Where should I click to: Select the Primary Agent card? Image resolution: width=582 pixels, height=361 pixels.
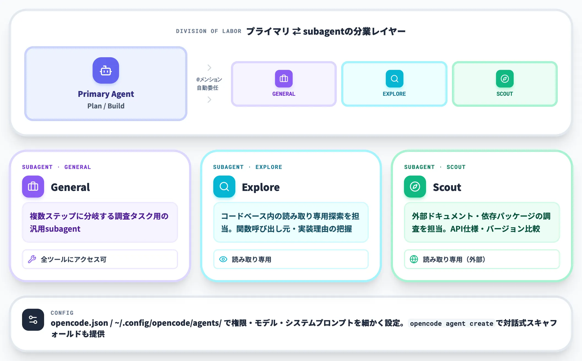point(106,84)
